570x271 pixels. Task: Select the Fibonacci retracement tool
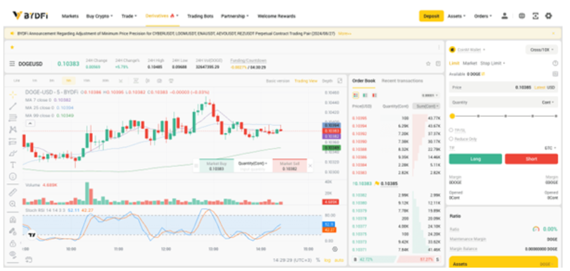[x=13, y=118]
